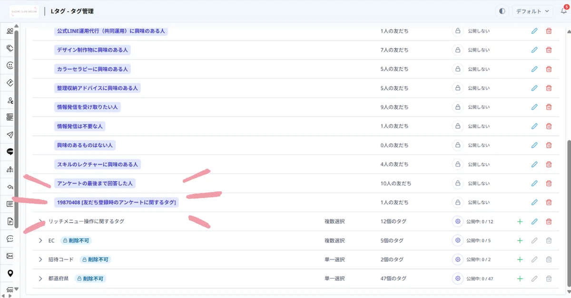Click the LINE bubble sidebar icon
Screen dimensions: 571x298
[x=10, y=152]
